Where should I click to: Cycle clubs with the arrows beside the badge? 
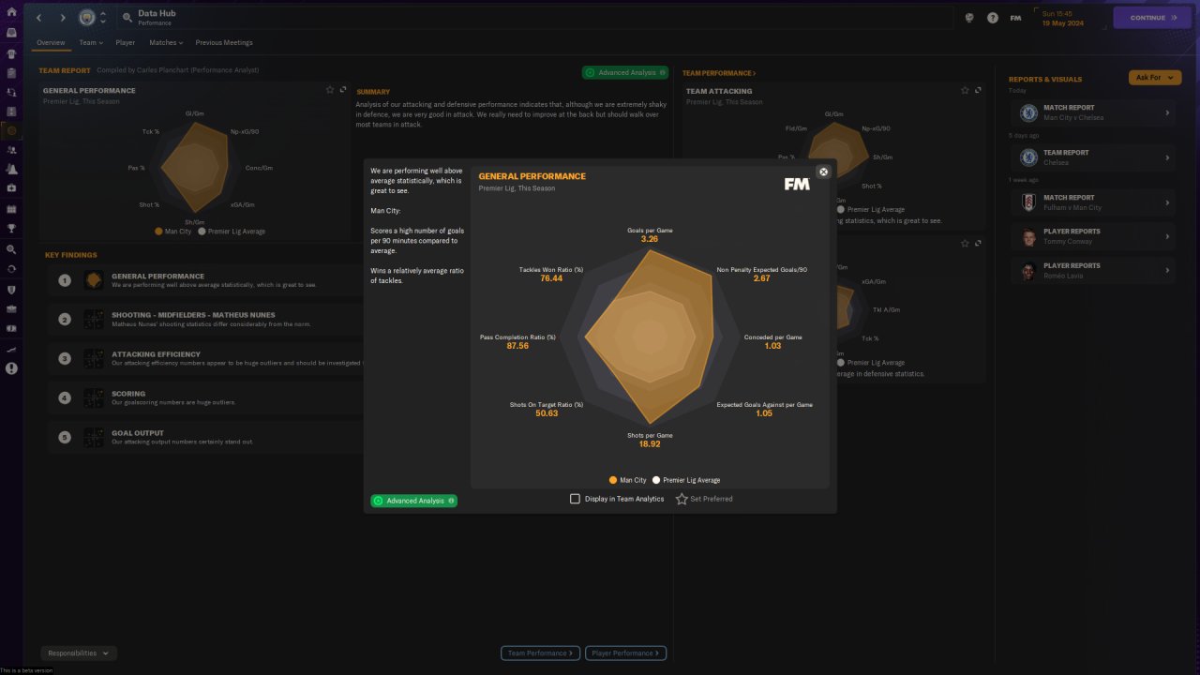click(x=102, y=18)
